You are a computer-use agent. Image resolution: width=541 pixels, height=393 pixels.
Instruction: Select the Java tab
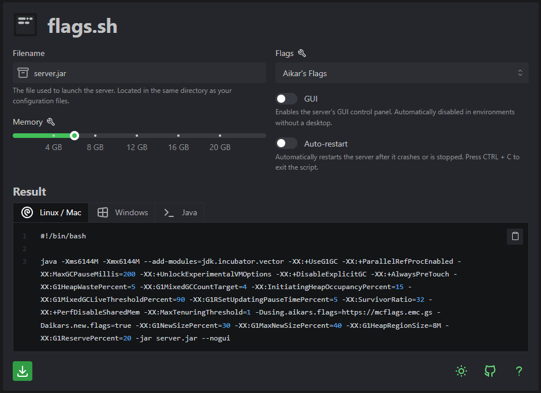181,212
